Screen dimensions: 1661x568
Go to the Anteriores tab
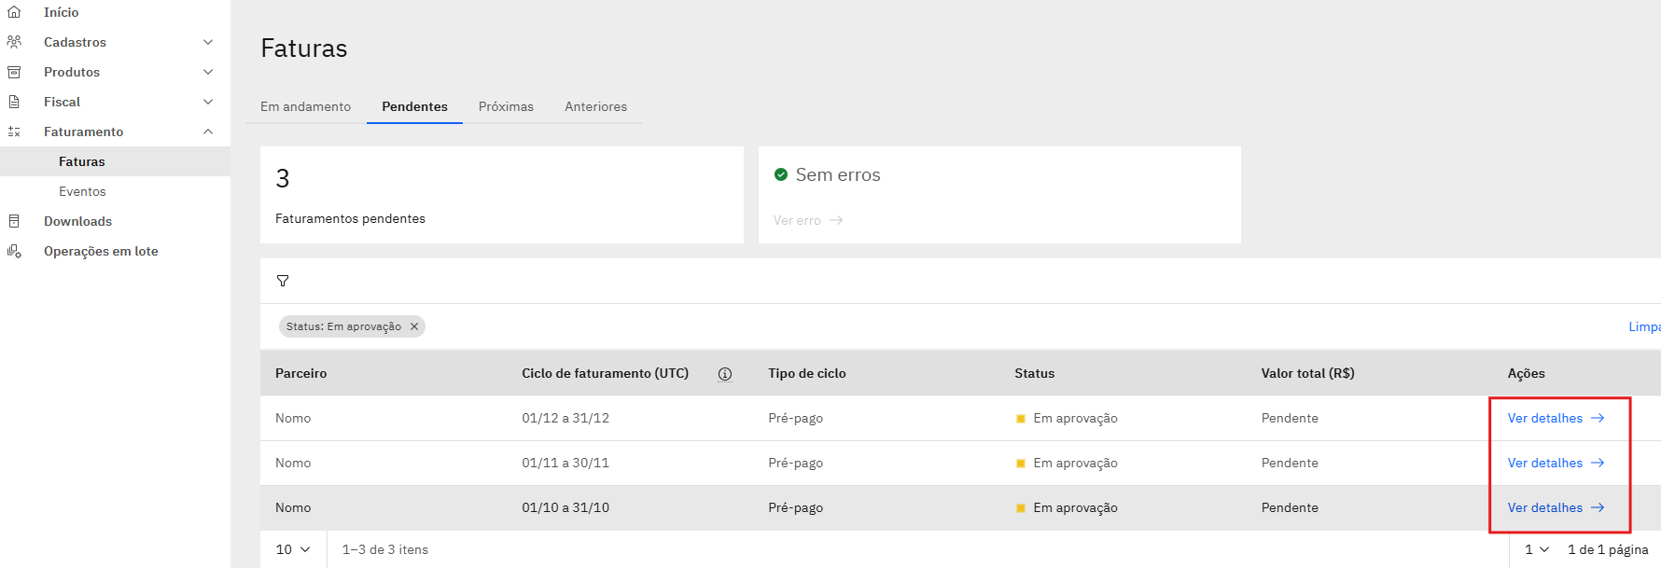point(595,106)
